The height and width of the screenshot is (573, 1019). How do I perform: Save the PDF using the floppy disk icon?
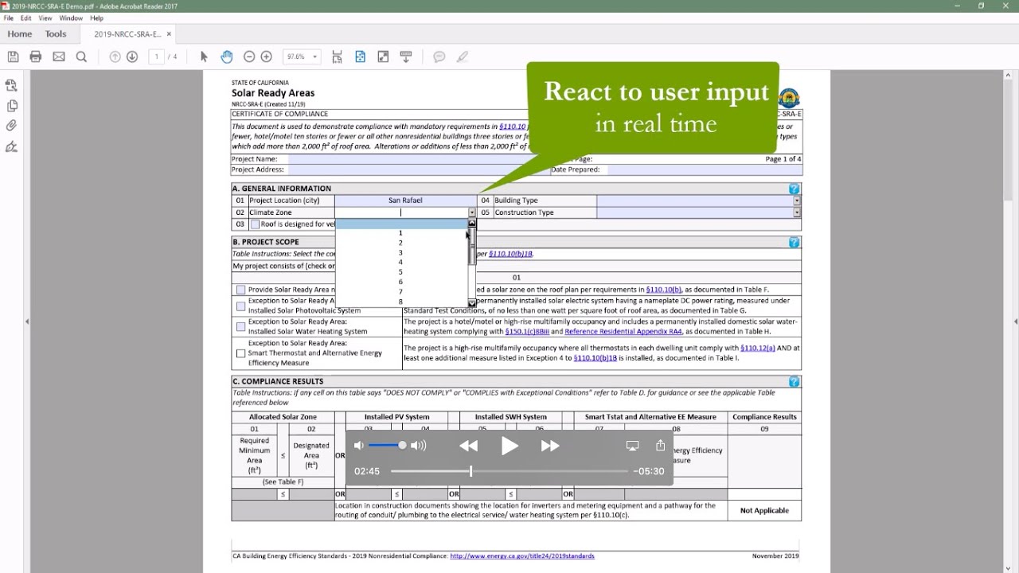pos(13,57)
